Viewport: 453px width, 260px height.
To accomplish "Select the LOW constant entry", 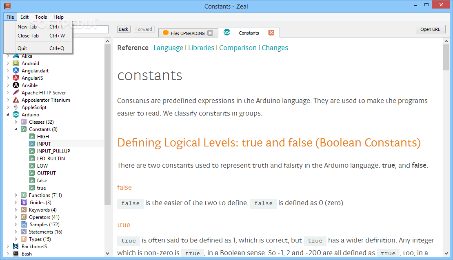I will coord(42,166).
